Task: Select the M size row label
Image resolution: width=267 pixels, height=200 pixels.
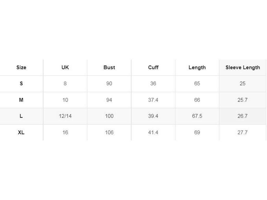Action: 21,100
